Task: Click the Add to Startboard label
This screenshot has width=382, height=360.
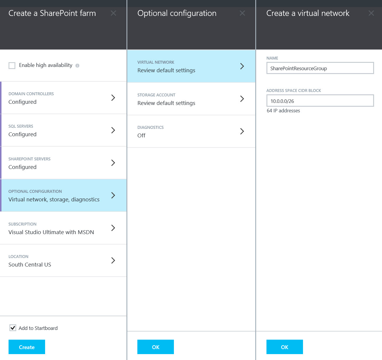Action: (x=38, y=328)
